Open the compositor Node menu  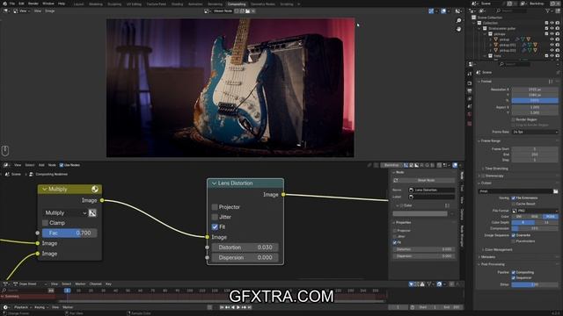point(52,165)
